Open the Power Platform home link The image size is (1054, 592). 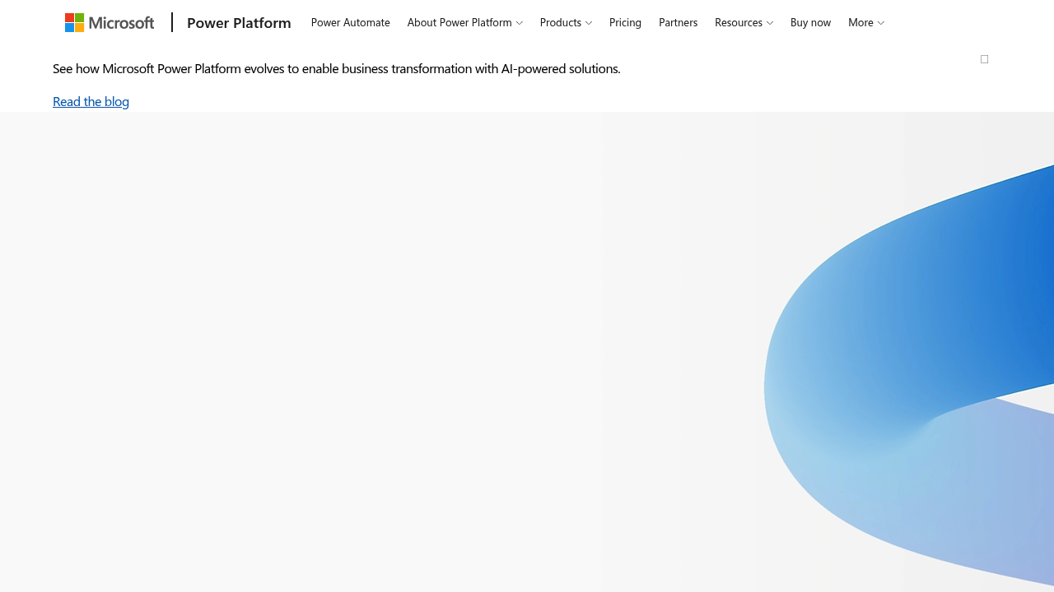tap(239, 22)
